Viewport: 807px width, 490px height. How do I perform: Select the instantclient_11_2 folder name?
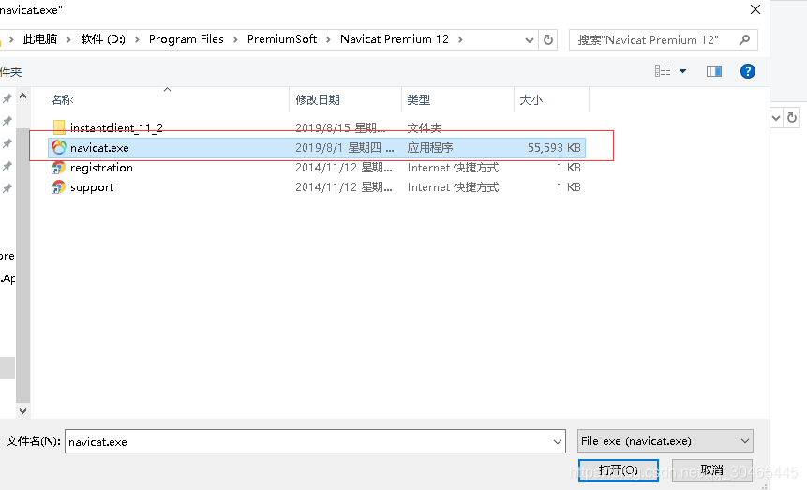pos(116,127)
